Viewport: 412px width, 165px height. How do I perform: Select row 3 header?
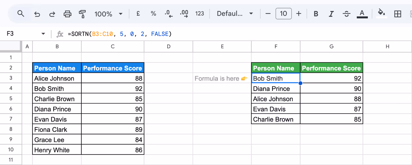tap(11, 78)
